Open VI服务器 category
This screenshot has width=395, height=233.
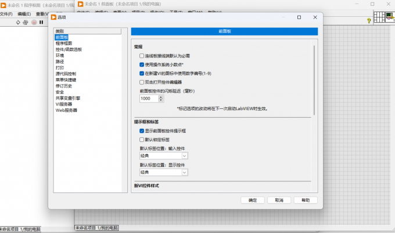tap(64, 104)
